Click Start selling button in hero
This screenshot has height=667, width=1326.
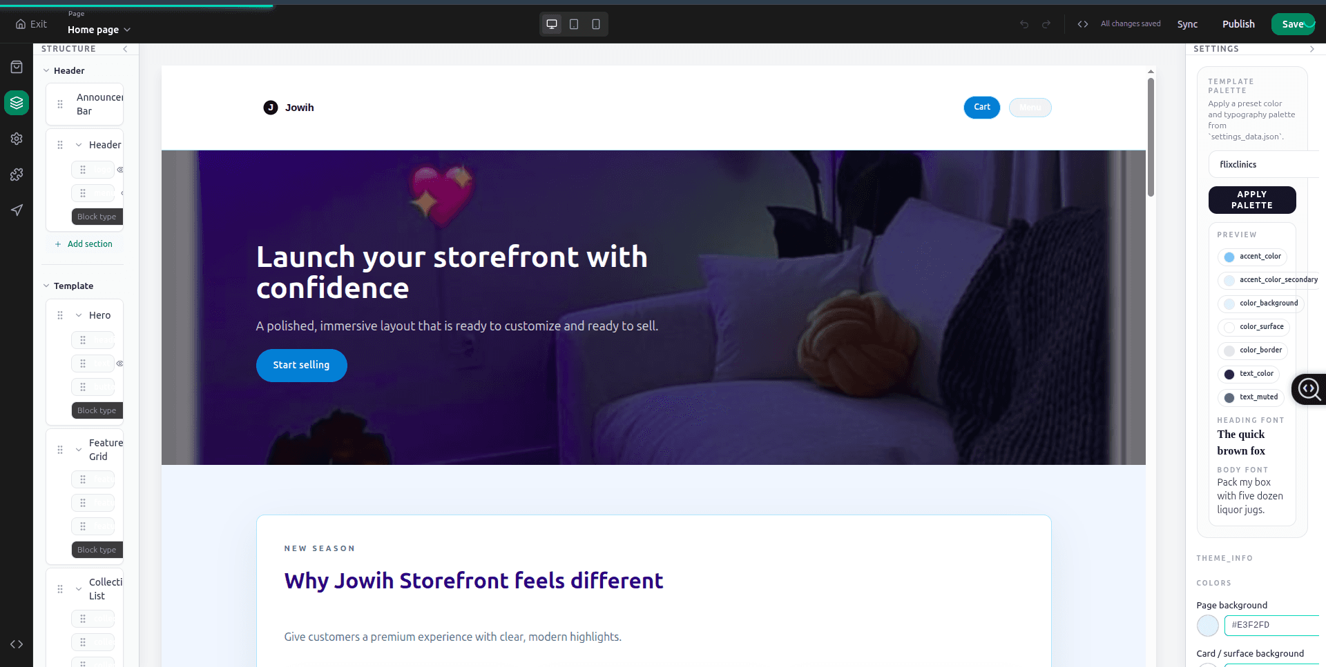[x=301, y=365]
